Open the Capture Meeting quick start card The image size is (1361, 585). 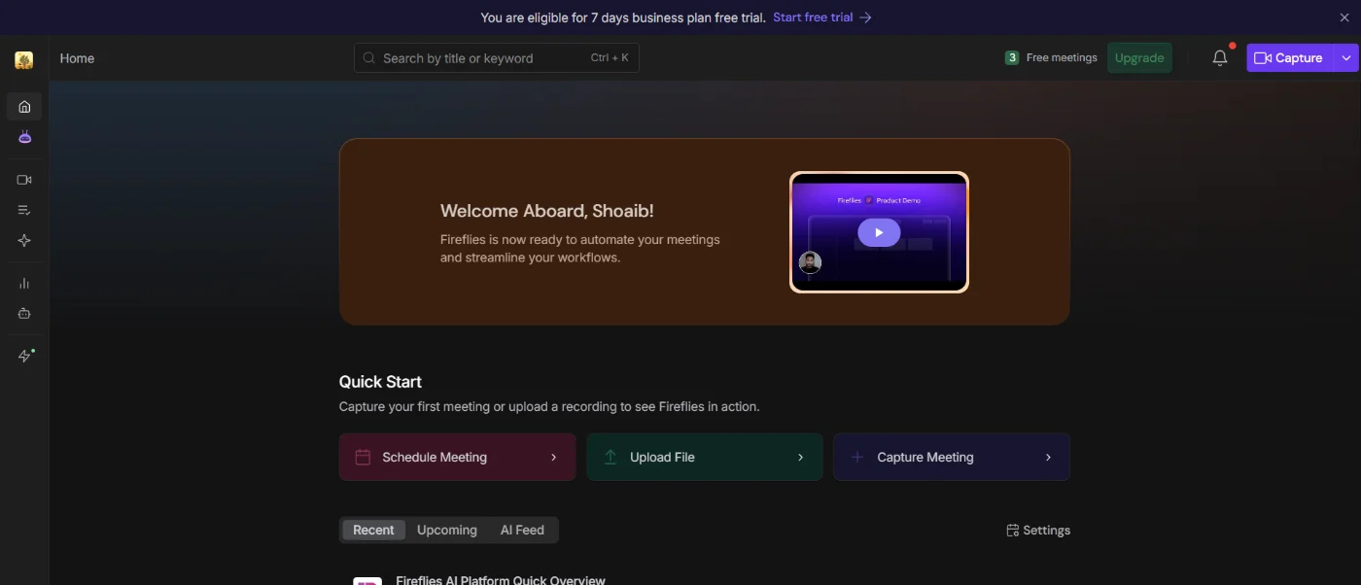point(952,457)
